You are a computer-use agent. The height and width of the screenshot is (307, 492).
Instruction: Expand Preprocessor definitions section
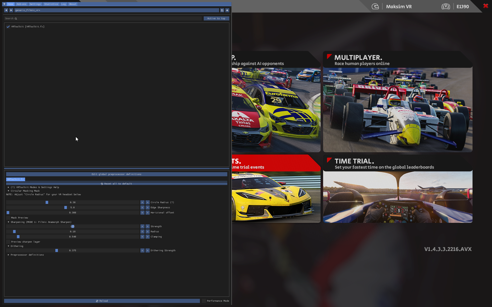(x=8, y=255)
